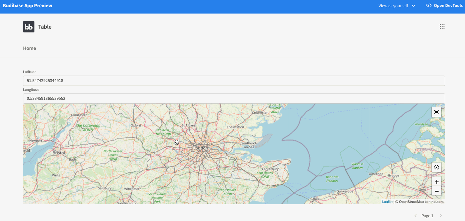This screenshot has height=221, width=465.
Task: Zoom in the map with plus button
Action: click(x=437, y=182)
